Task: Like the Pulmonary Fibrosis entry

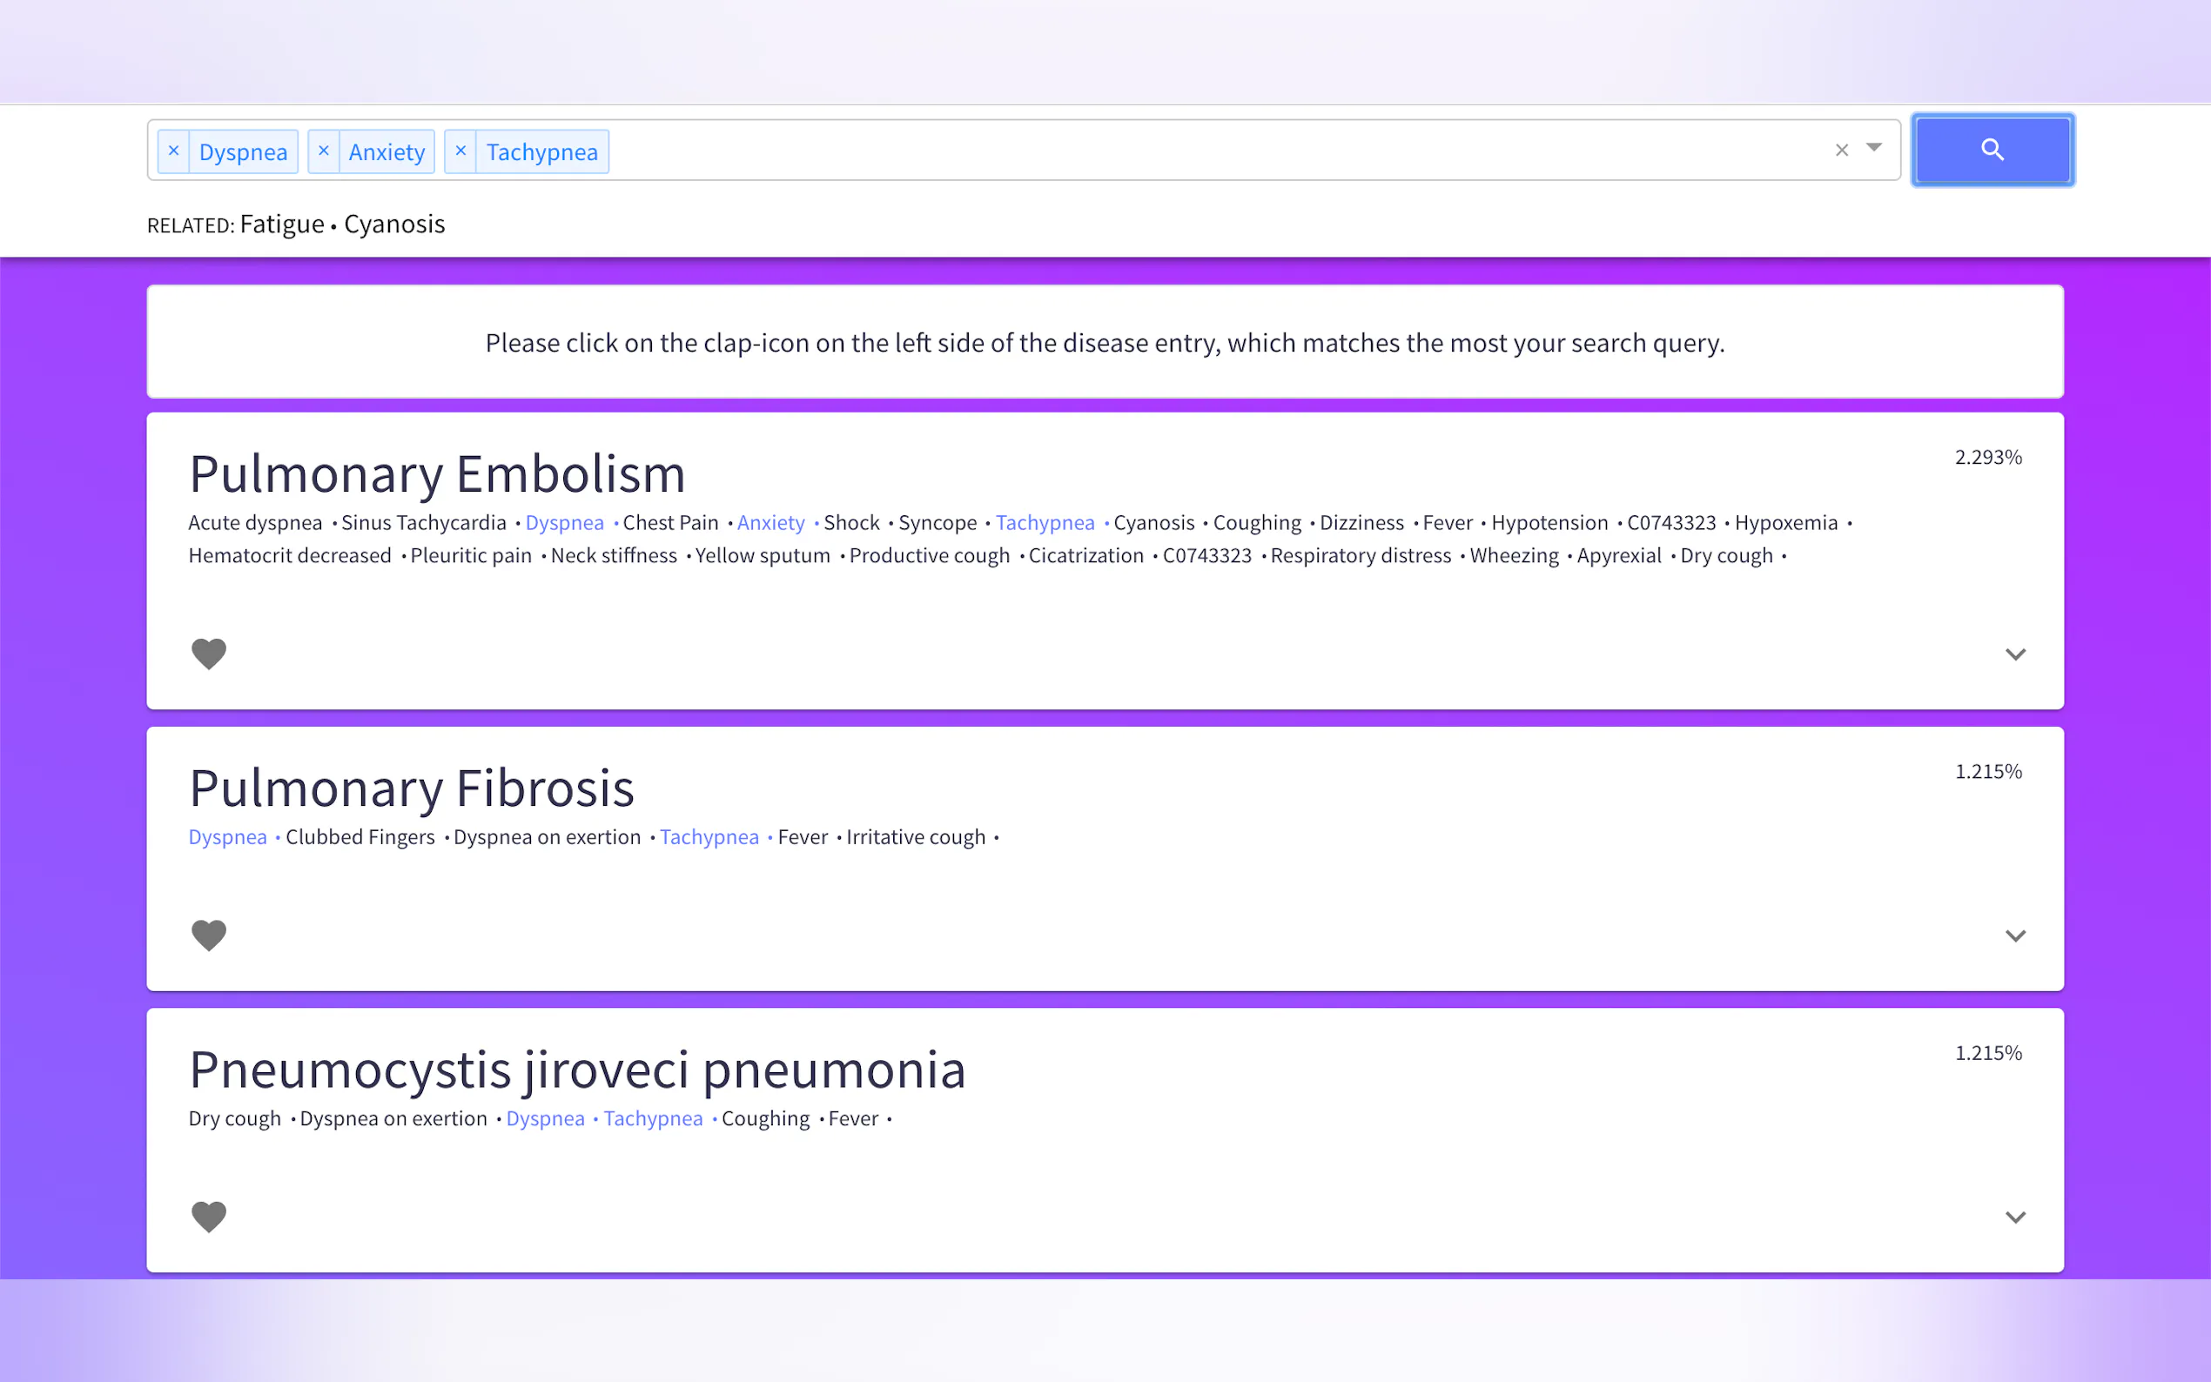Action: 208,935
